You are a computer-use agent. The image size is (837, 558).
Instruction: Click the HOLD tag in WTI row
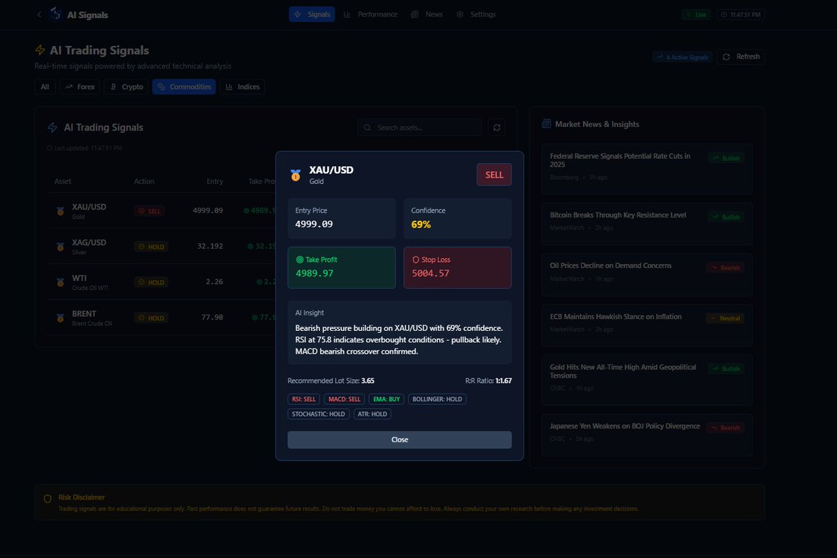pyautogui.click(x=151, y=282)
